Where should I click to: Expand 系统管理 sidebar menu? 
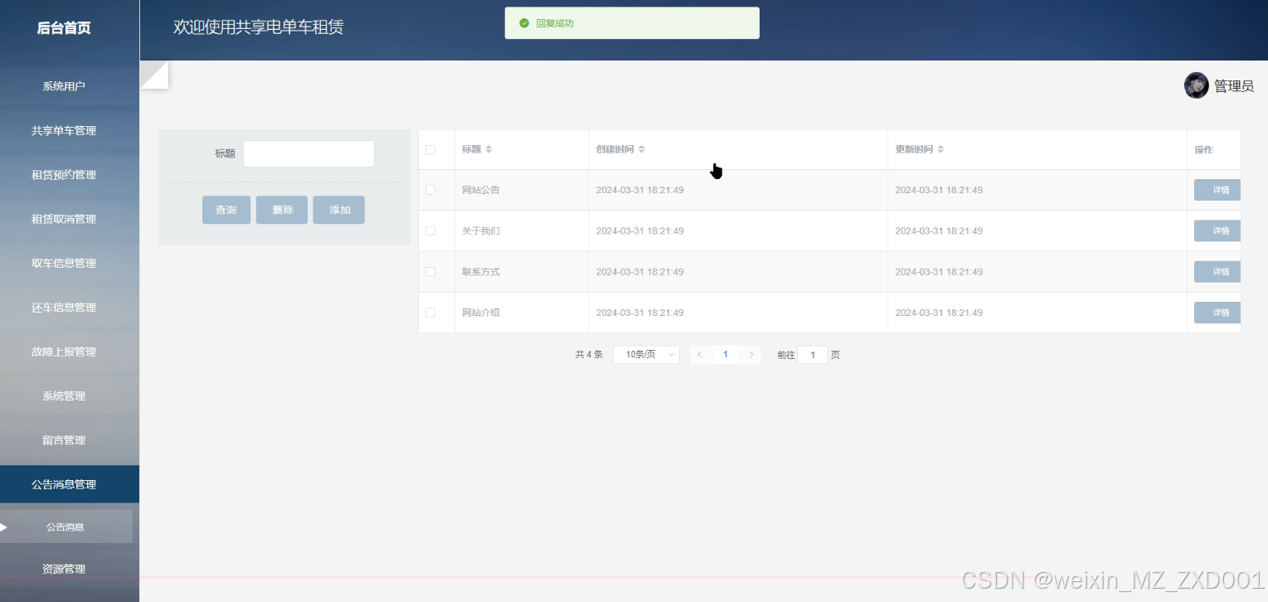coord(64,396)
